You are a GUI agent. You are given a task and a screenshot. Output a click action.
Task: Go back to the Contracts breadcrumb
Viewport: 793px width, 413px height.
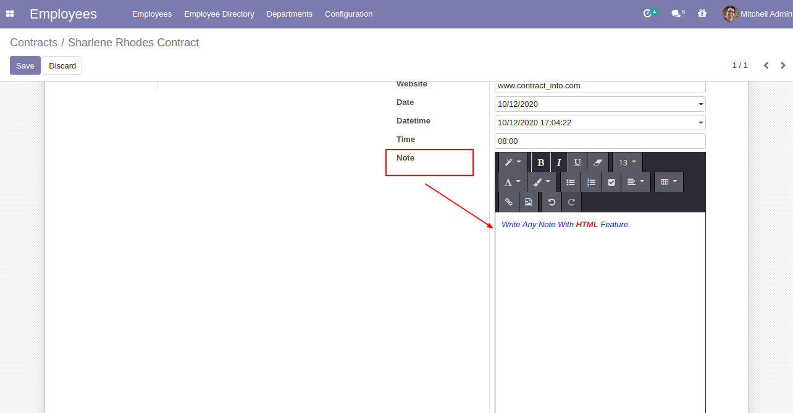coord(33,43)
